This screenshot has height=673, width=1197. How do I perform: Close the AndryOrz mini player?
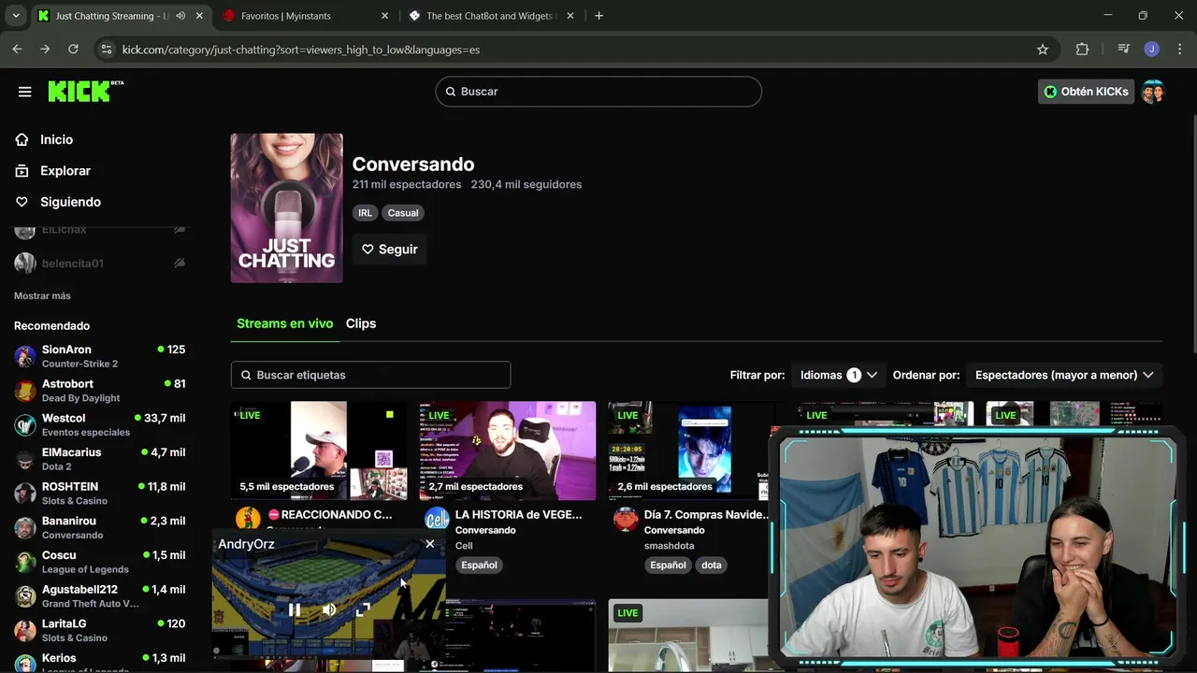coord(430,544)
